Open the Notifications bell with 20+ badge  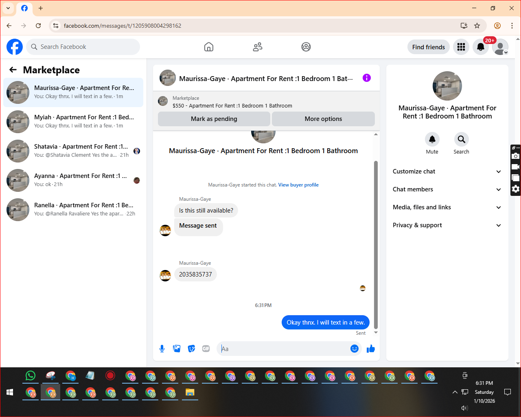coord(481,47)
